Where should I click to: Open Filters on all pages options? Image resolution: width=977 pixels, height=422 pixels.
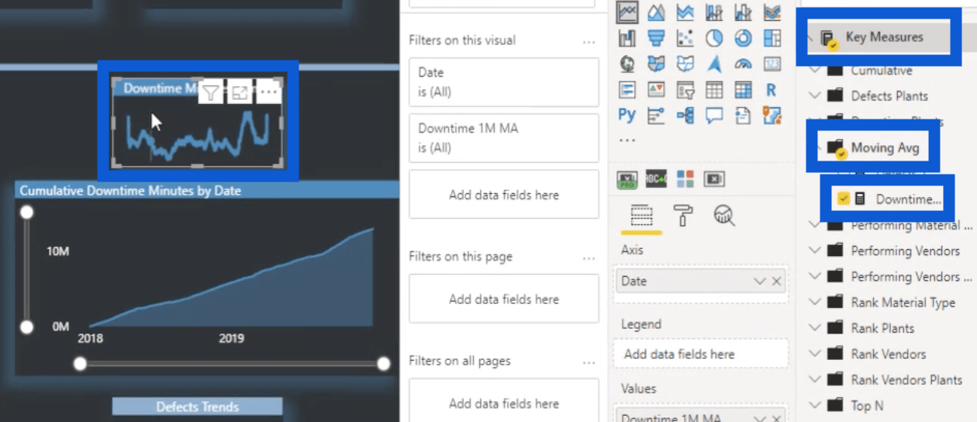click(x=589, y=361)
